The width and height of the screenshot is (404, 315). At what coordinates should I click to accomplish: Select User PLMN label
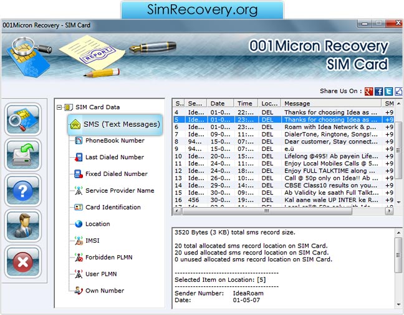coord(101,274)
